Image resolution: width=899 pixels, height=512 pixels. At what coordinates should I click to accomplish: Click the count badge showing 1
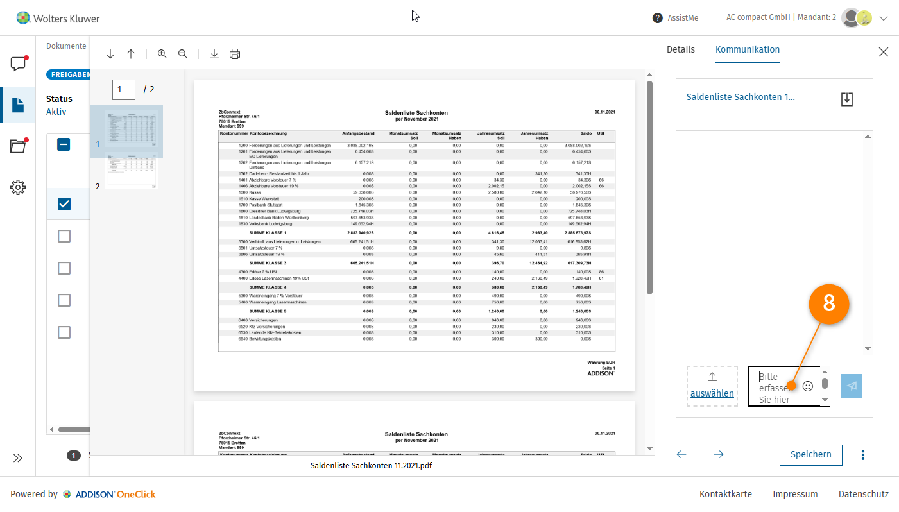click(73, 456)
